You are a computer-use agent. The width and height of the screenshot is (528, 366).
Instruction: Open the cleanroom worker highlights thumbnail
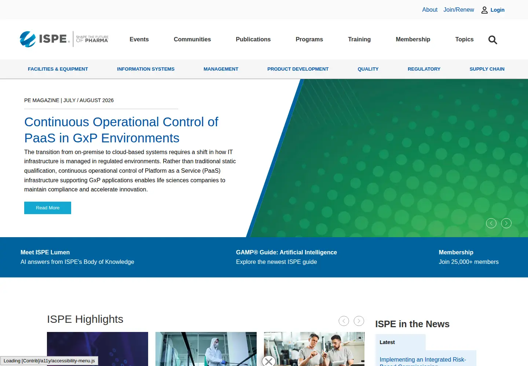pos(206,349)
